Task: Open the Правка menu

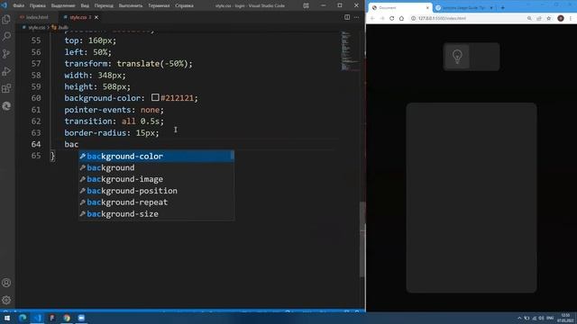Action: pos(38,5)
